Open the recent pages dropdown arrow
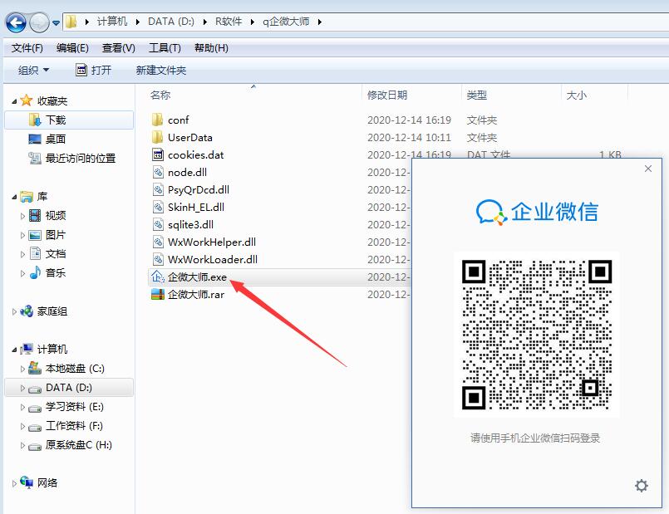The width and height of the screenshot is (669, 514). (56, 22)
